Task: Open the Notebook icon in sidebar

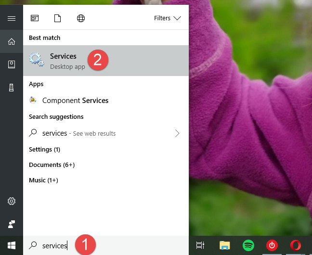Action: pos(12,64)
